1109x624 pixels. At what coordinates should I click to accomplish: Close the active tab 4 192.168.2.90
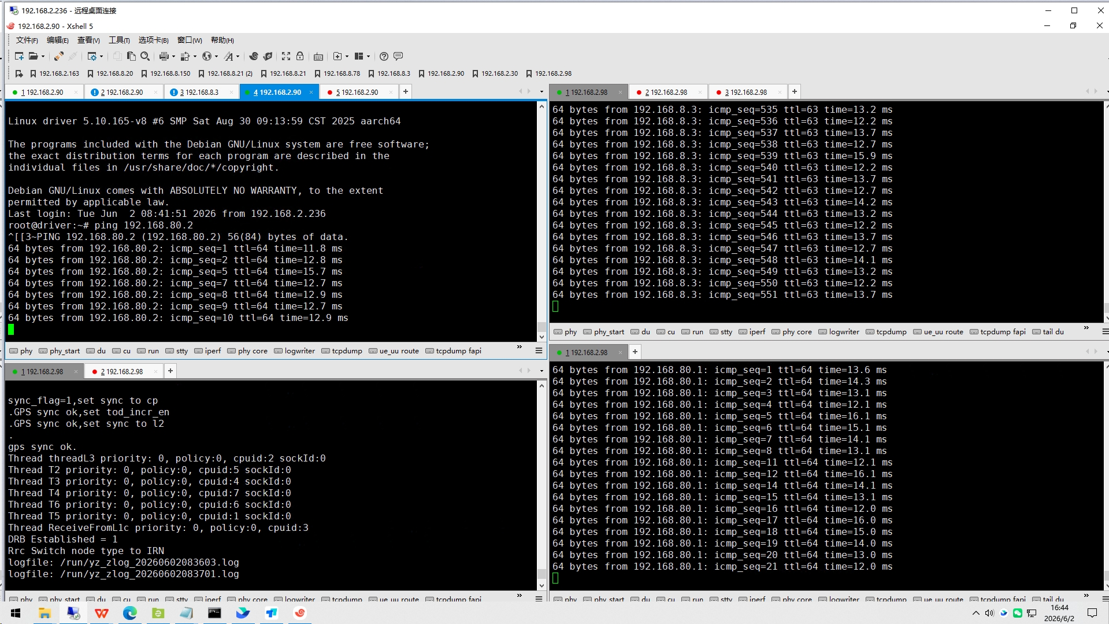click(x=311, y=92)
